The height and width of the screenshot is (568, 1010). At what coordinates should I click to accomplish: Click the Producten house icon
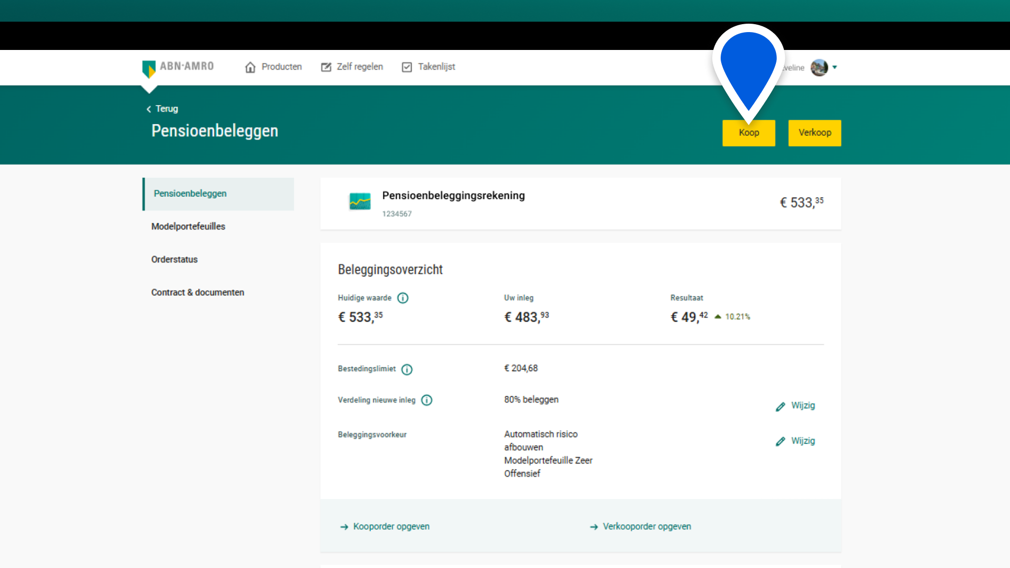pos(250,67)
